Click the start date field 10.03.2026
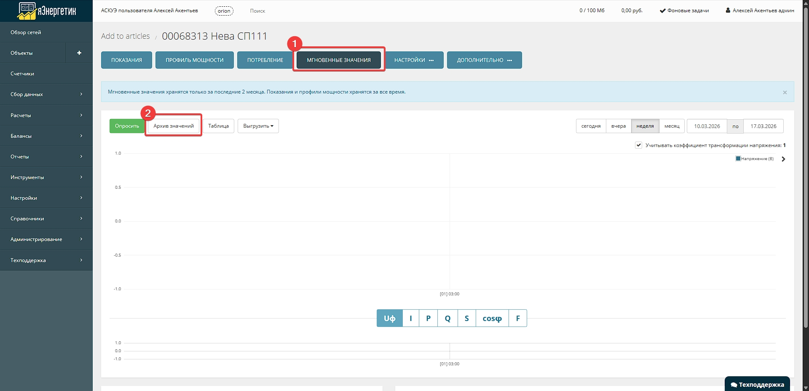Viewport: 809px width, 391px height. coord(707,126)
